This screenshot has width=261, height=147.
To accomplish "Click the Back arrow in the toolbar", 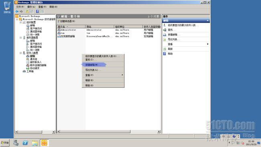I will 17,11.
